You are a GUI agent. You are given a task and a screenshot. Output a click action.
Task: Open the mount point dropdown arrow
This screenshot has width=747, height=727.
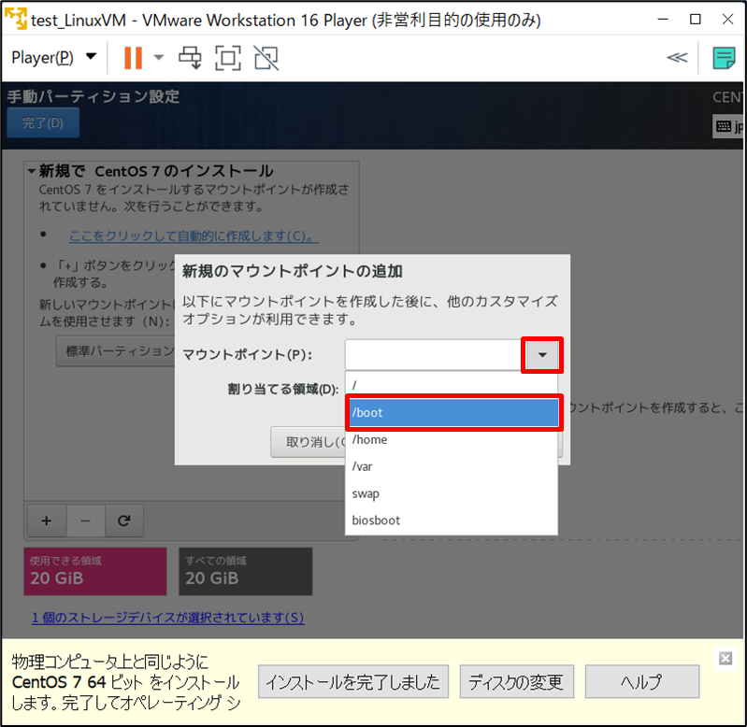542,355
